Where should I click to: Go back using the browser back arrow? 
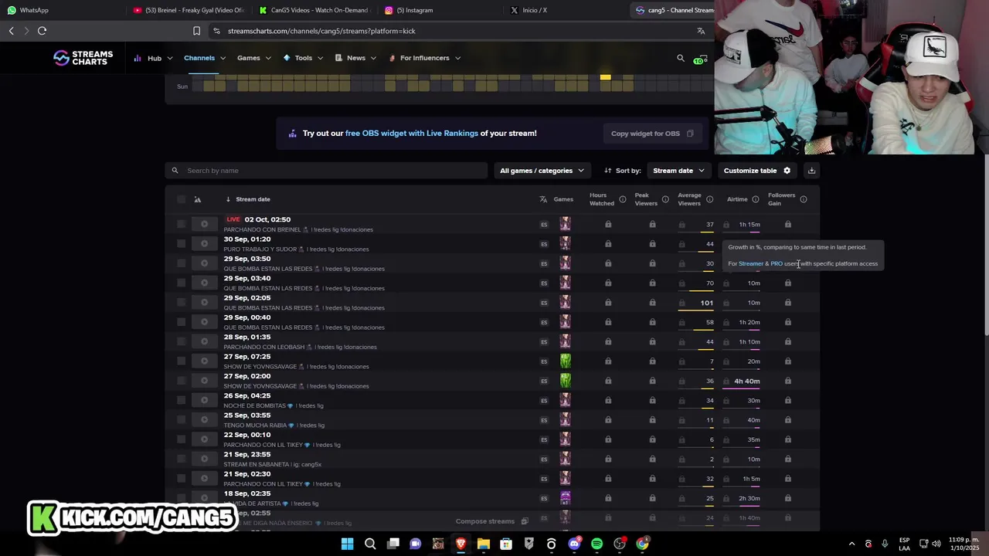(11, 31)
